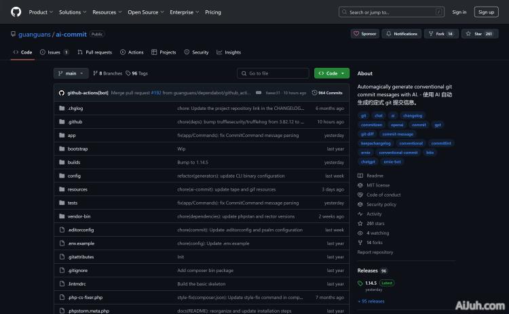Open the green Code dropdown button
The width and height of the screenshot is (509, 314).
click(x=331, y=73)
